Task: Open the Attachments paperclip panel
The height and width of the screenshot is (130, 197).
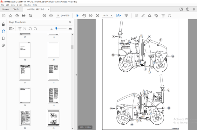Action: click(3, 45)
